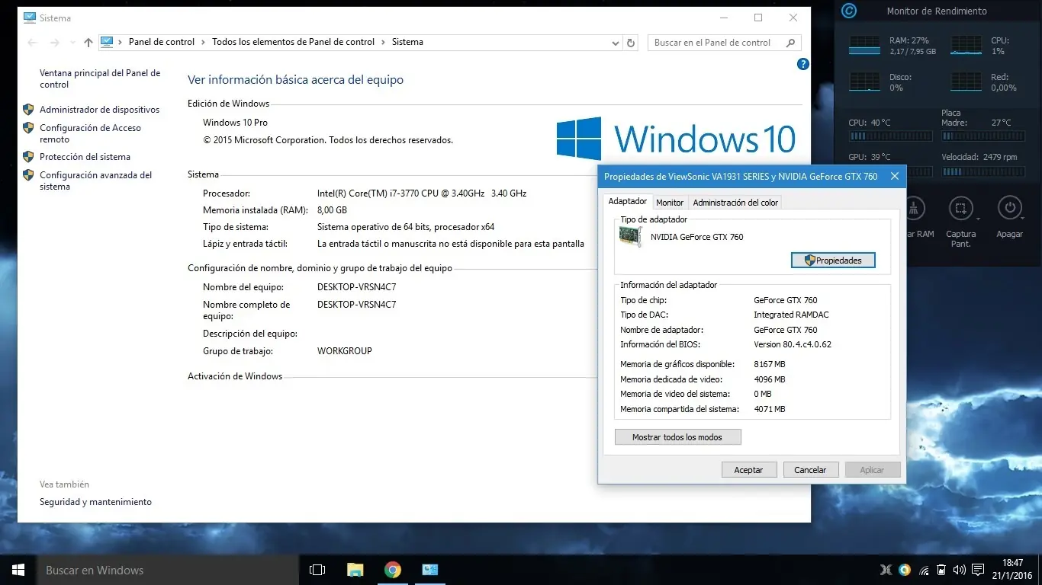
Task: Expand the address bar history dropdown
Action: [x=616, y=43]
